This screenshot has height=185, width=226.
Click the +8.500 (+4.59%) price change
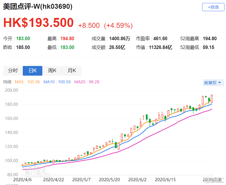(x=105, y=26)
